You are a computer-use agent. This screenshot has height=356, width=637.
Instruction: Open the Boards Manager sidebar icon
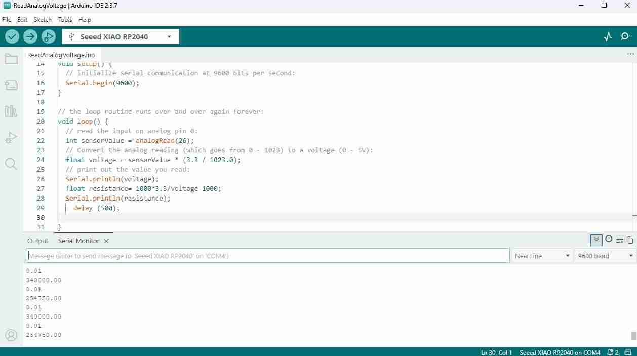(11, 85)
